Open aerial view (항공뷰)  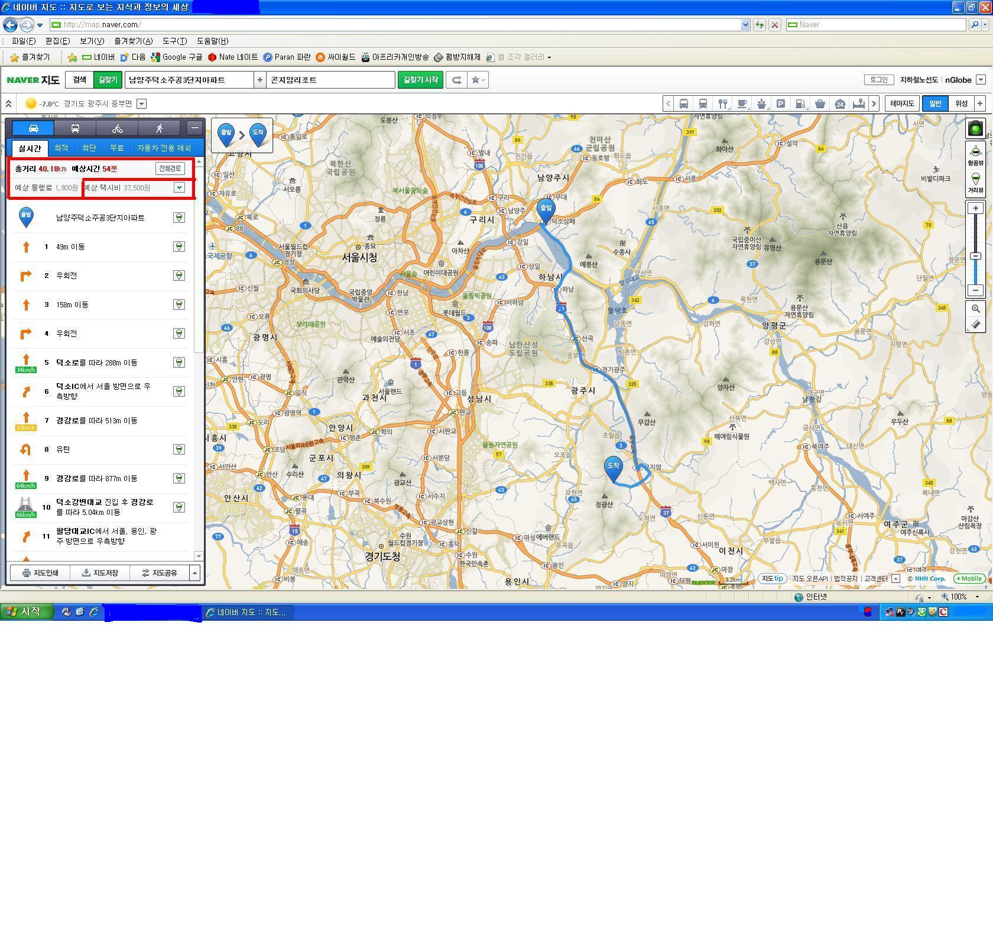[975, 154]
